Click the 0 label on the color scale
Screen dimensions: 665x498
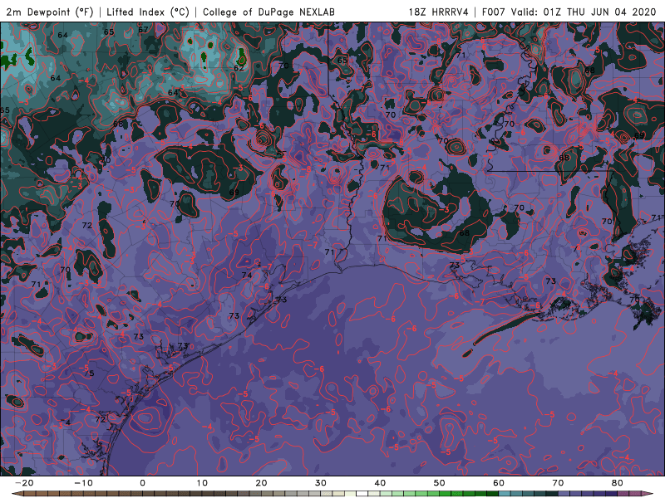[142, 483]
